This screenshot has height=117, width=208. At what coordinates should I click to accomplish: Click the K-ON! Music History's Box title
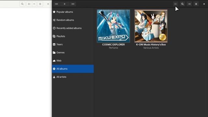coord(151,45)
